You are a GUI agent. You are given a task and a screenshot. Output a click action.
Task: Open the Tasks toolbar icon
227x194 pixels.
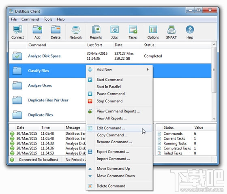click(133, 32)
